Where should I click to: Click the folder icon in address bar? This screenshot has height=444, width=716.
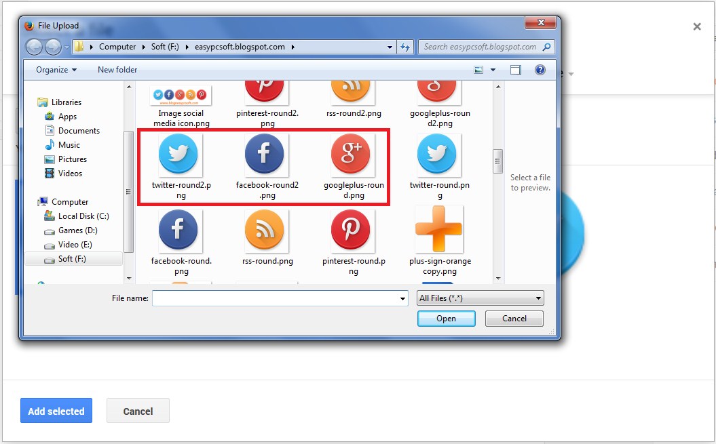[79, 47]
